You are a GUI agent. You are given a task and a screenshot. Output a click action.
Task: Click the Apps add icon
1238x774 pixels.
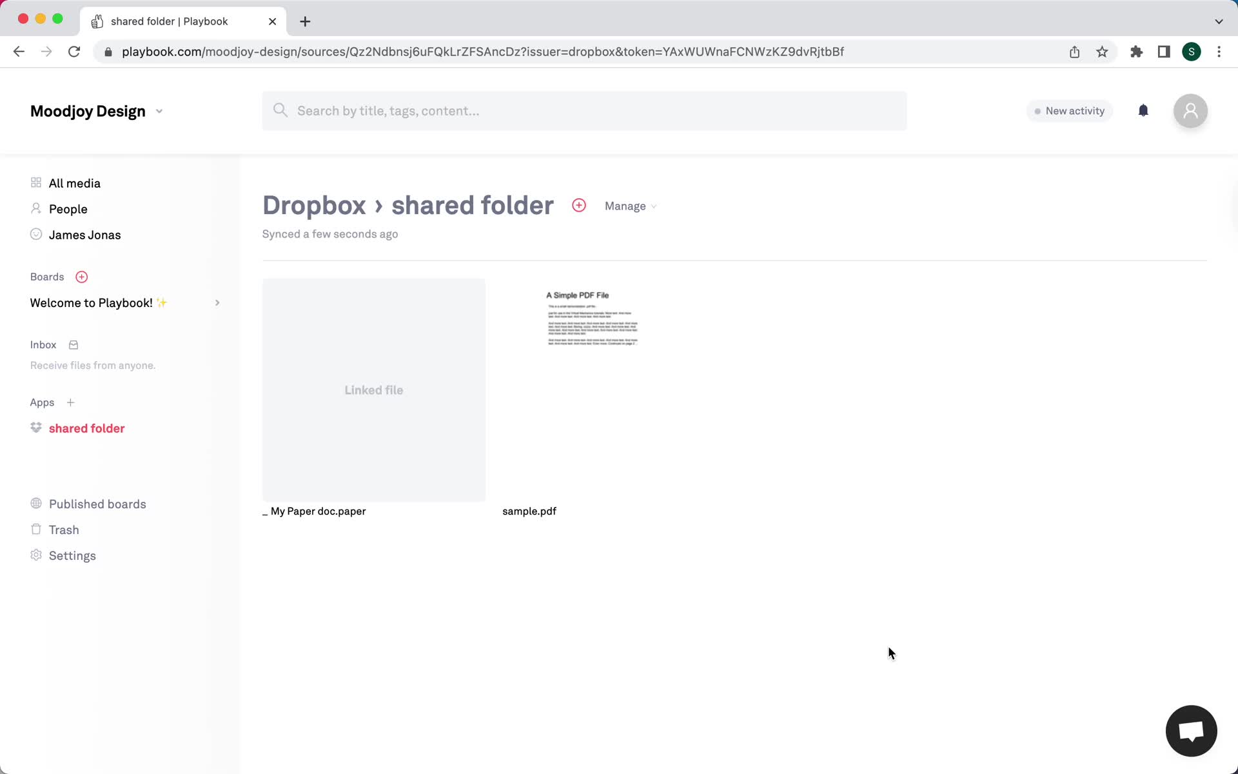70,402
